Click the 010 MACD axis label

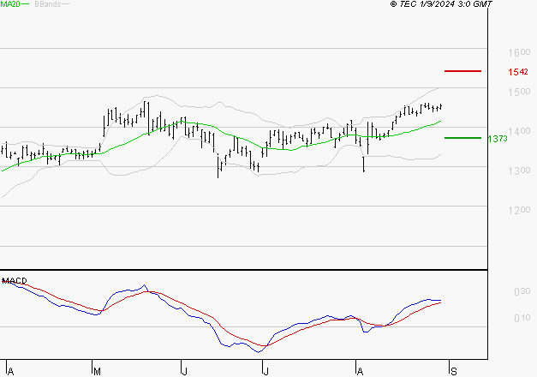522,319
